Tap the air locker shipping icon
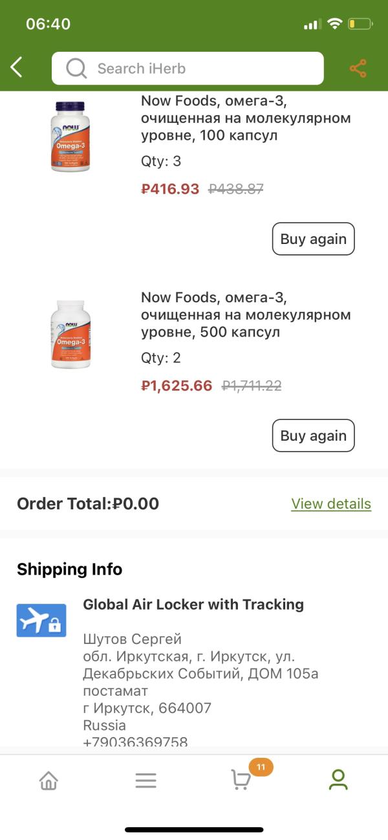 [x=41, y=621]
